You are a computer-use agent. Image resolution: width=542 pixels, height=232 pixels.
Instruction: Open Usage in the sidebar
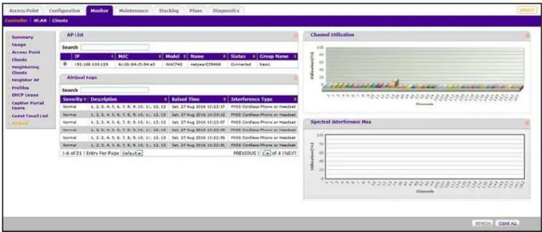tap(19, 45)
